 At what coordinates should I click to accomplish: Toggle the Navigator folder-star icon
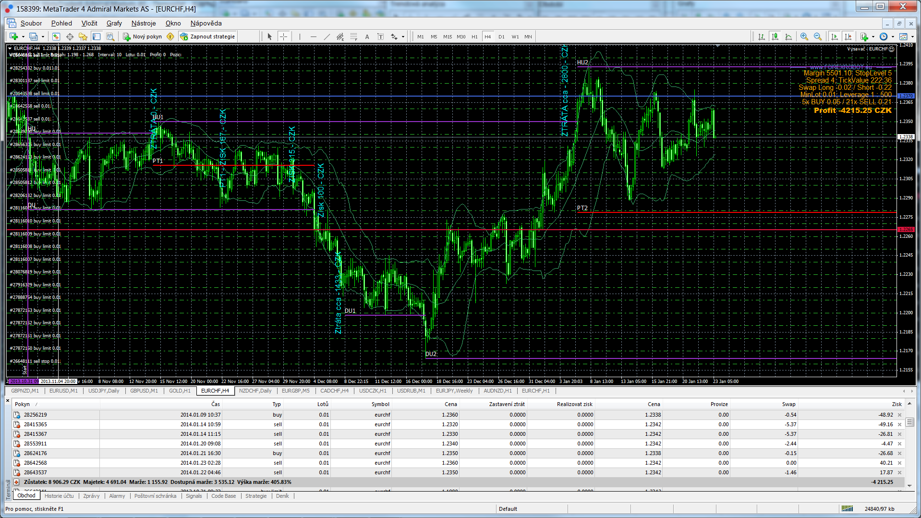pyautogui.click(x=83, y=37)
